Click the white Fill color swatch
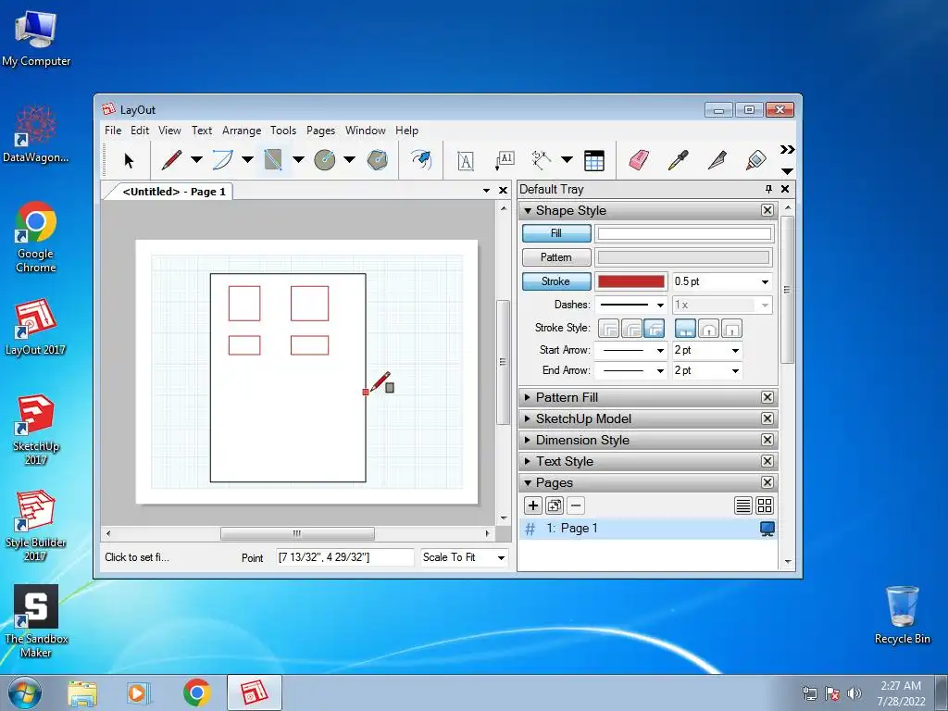The width and height of the screenshot is (948, 711). (x=684, y=233)
